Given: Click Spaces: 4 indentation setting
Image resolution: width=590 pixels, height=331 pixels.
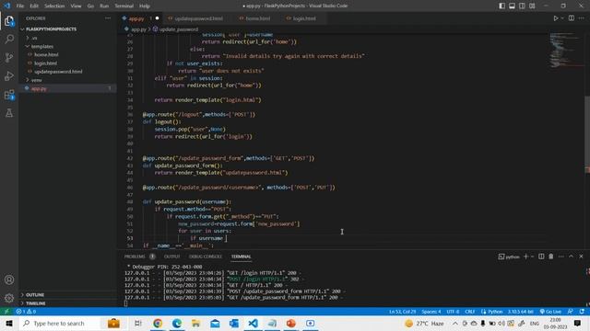Looking at the screenshot, I should coord(431,312).
